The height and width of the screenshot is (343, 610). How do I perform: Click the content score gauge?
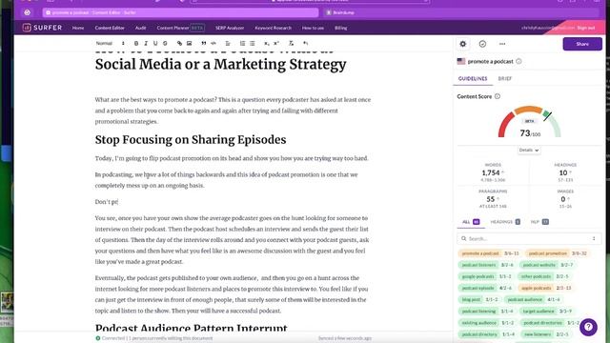click(530, 122)
